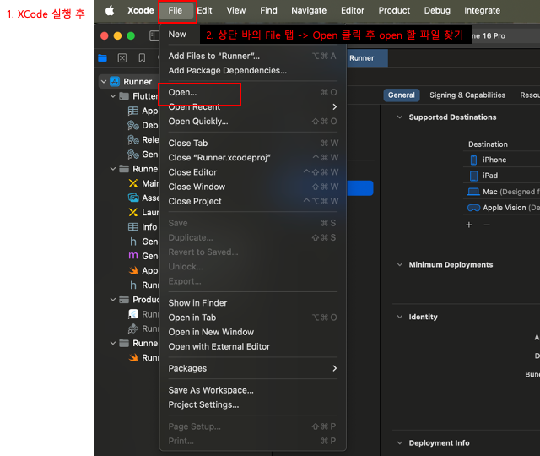540x456 pixels.
Task: Choose Open... in the File menu
Action: (x=252, y=92)
